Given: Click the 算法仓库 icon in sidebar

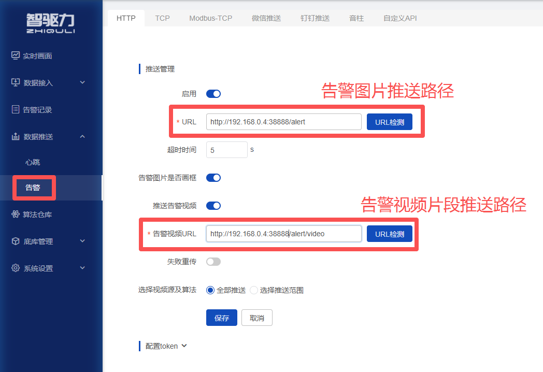Looking at the screenshot, I should tap(16, 214).
